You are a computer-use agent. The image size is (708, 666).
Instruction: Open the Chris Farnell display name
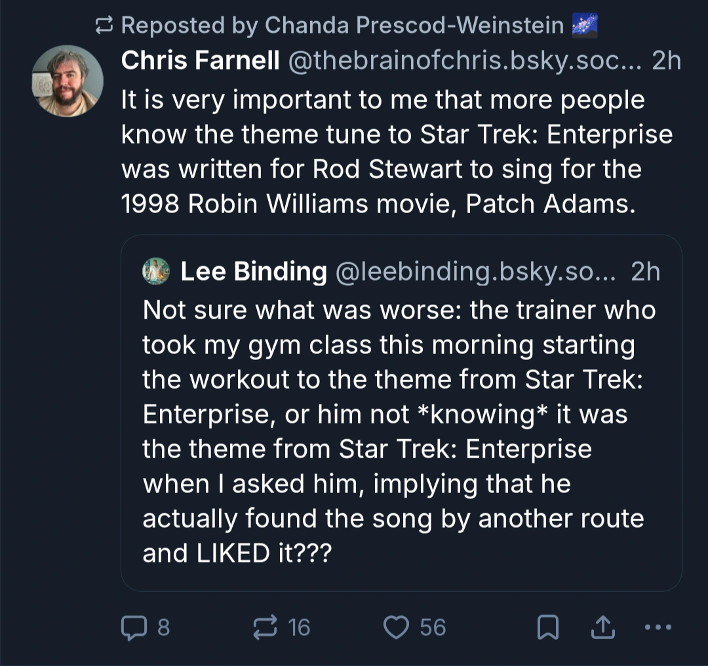(x=201, y=61)
